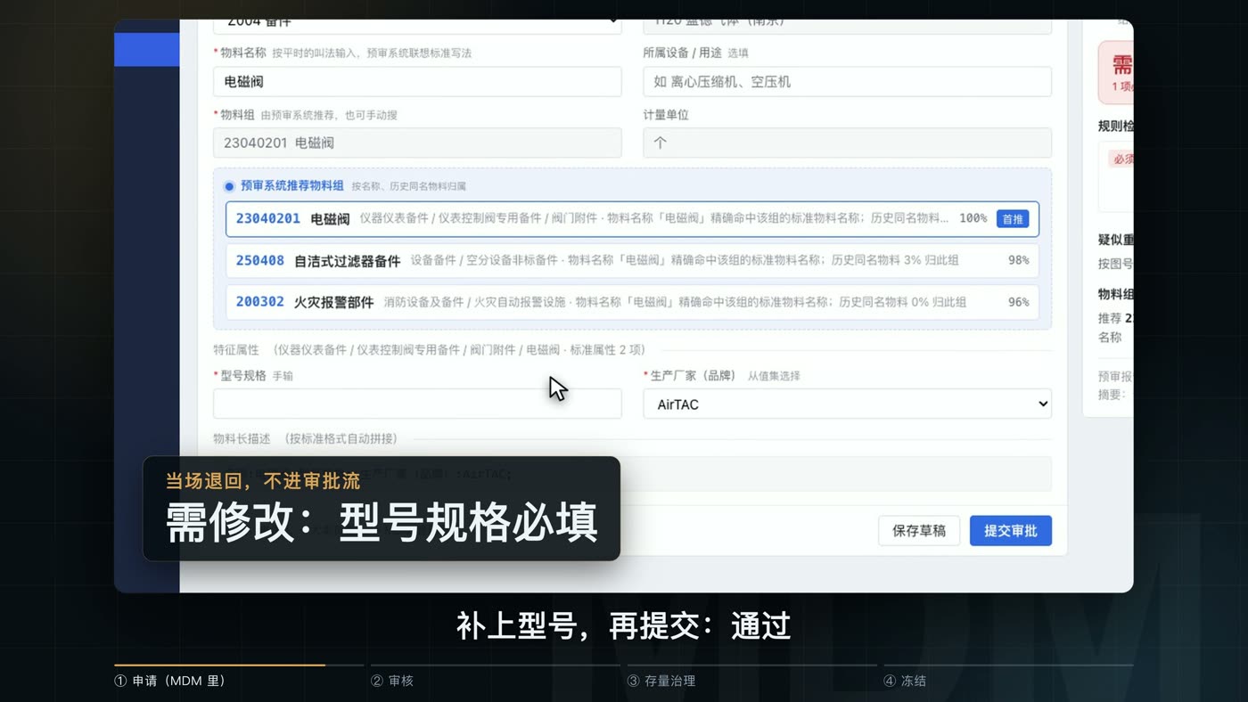Select the 预审系统推荐物料组 radio button
This screenshot has width=1248, height=702.
(x=229, y=186)
